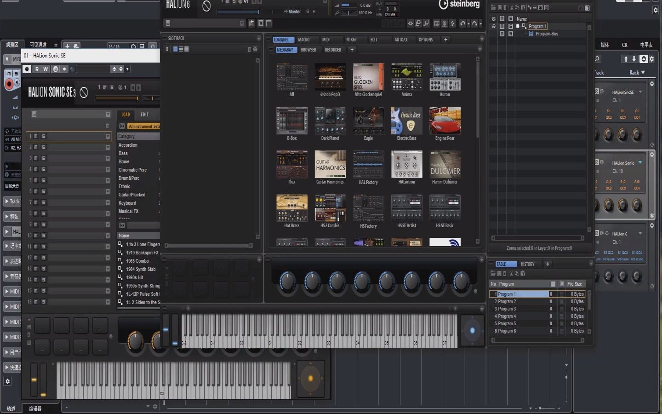The width and height of the screenshot is (662, 414).
Task: Click the plug-in activate power button
Action: pos(27,69)
